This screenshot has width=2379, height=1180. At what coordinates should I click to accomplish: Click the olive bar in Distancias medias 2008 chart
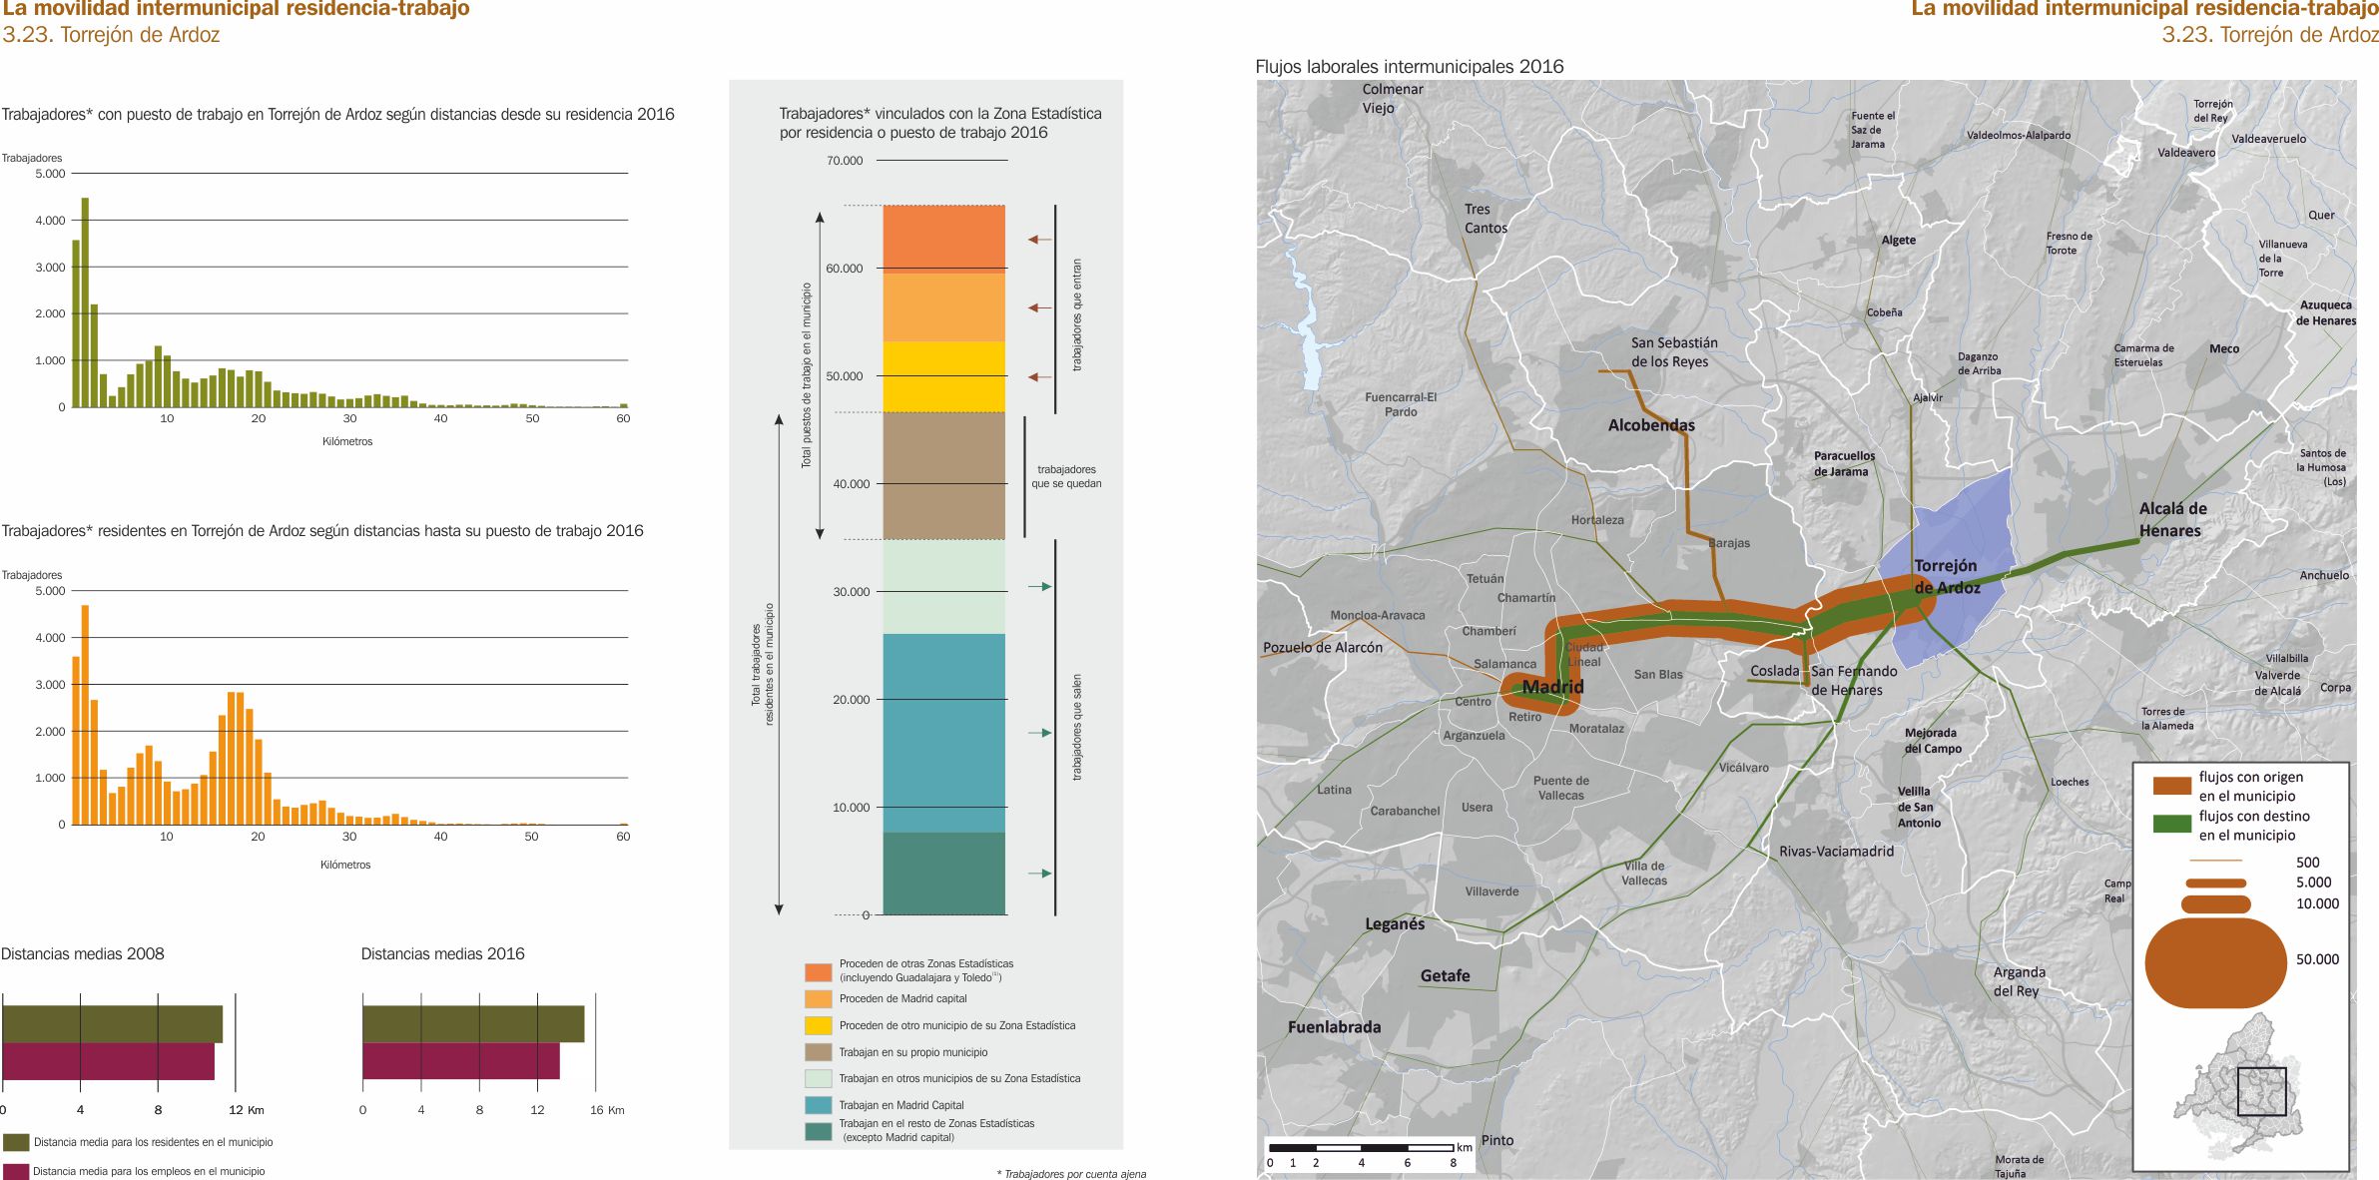(112, 1024)
